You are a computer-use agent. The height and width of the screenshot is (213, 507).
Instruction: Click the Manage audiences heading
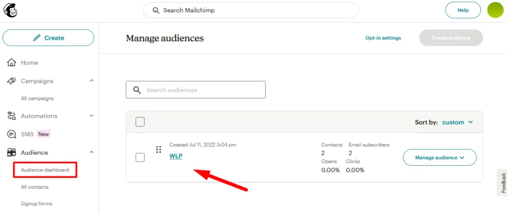tap(165, 38)
